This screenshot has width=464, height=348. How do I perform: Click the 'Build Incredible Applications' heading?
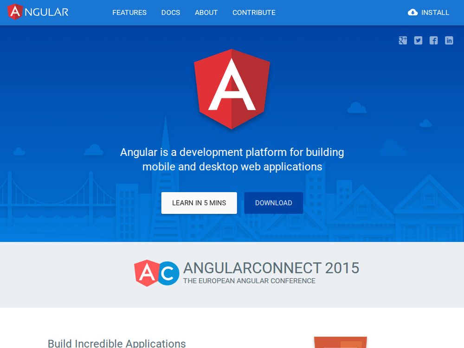click(116, 343)
